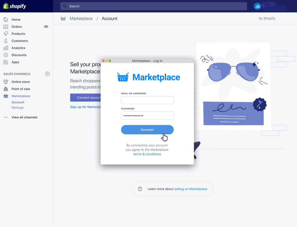297x227 pixels.
Task: Click the Email or Username field
Action: (147, 100)
